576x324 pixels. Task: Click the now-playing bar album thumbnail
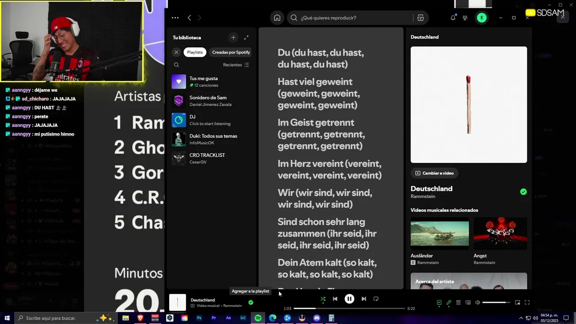178,302
